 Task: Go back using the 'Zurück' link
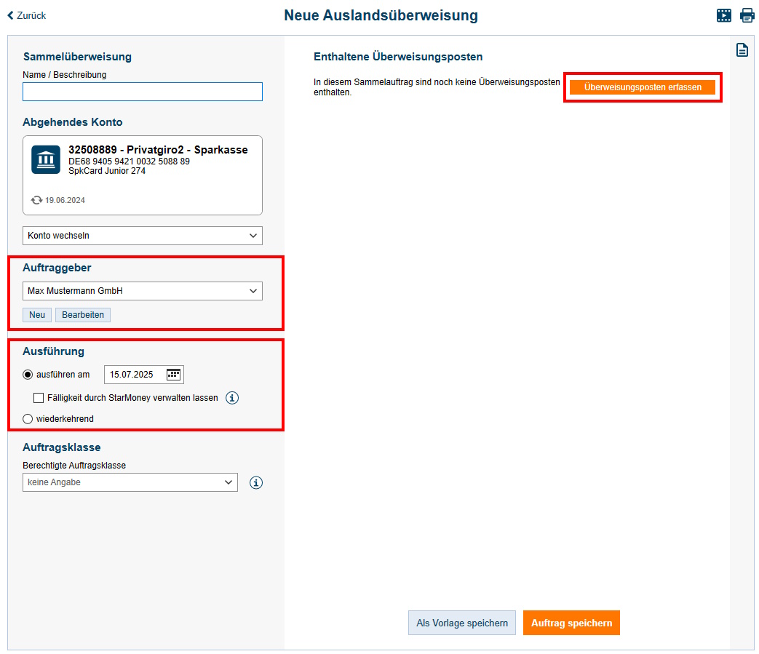[27, 15]
